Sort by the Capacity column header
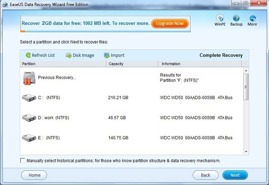 point(132,64)
